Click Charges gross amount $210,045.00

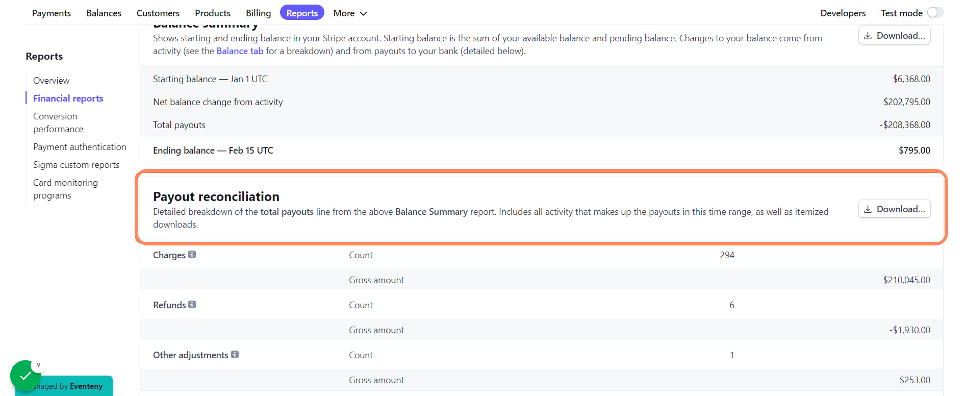point(907,280)
